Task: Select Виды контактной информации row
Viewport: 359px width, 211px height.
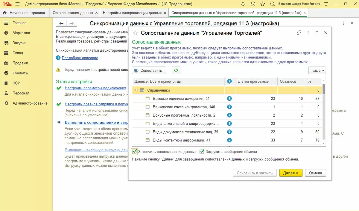Action: [182, 140]
